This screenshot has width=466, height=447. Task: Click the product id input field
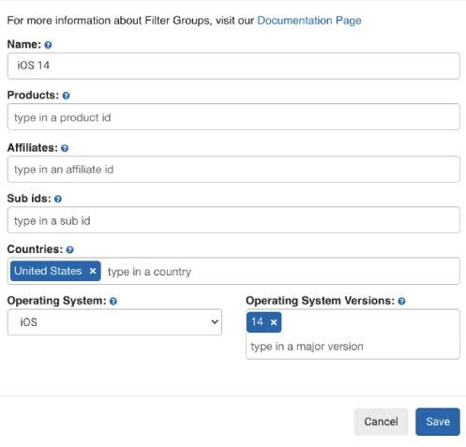click(x=233, y=117)
